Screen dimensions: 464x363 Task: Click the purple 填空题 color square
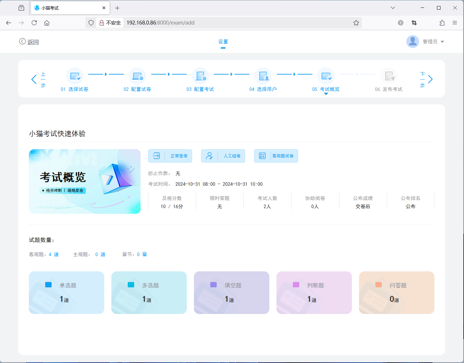pyautogui.click(x=213, y=285)
